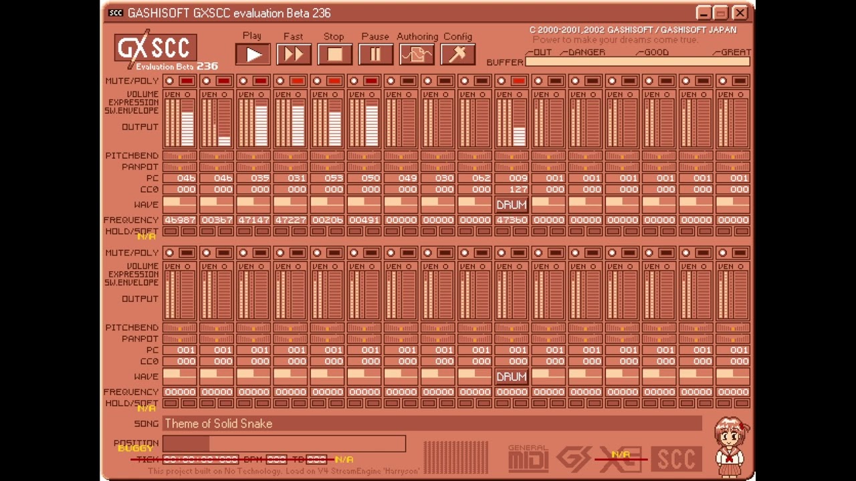Click the PC value '035'
Image resolution: width=856 pixels, height=481 pixels.
click(259, 178)
